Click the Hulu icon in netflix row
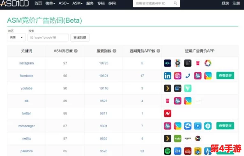Screen dimensions: 244x156 177,138
